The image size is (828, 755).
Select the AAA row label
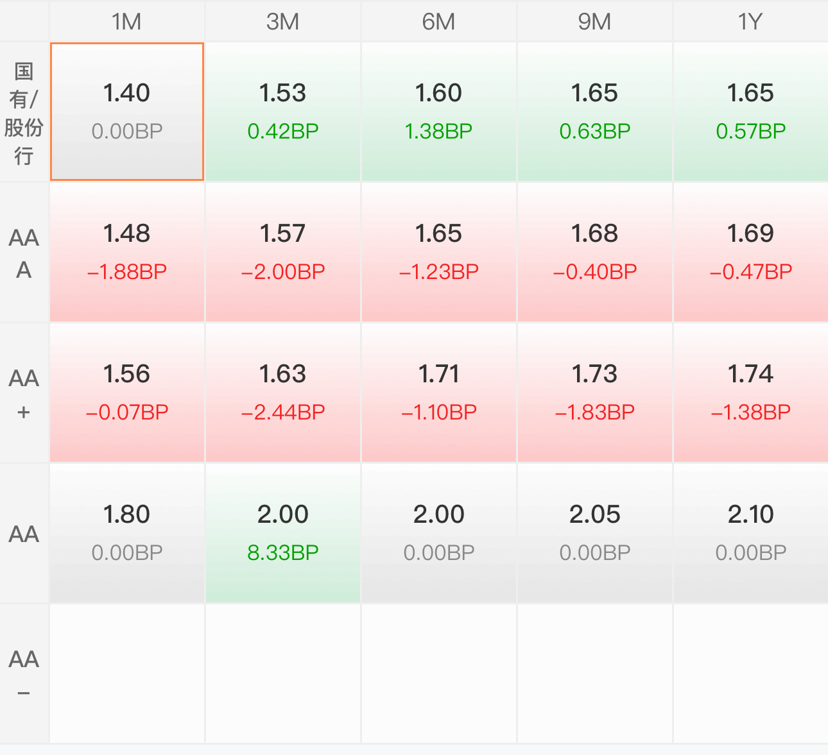(24, 253)
